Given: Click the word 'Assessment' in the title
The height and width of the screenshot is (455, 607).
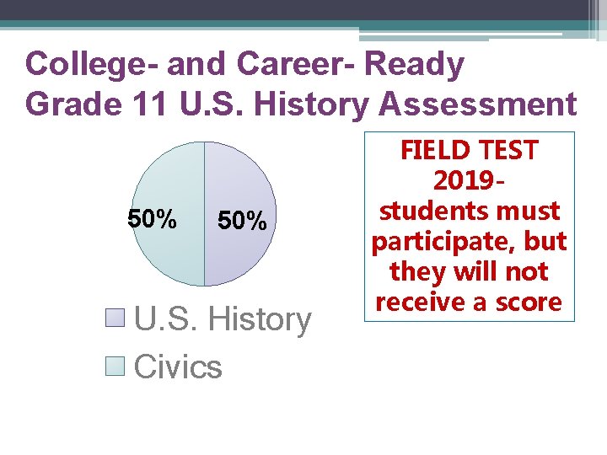Looking at the screenshot, I should coord(478,104).
